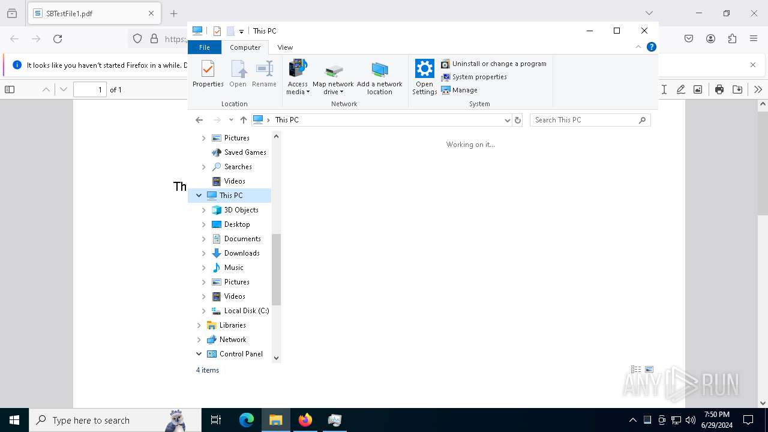The height and width of the screenshot is (432, 768).
Task: Switch to the View ribbon tab
Action: [286, 47]
